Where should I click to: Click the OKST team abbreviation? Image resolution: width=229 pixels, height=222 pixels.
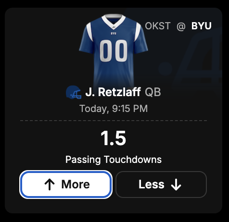(157, 26)
